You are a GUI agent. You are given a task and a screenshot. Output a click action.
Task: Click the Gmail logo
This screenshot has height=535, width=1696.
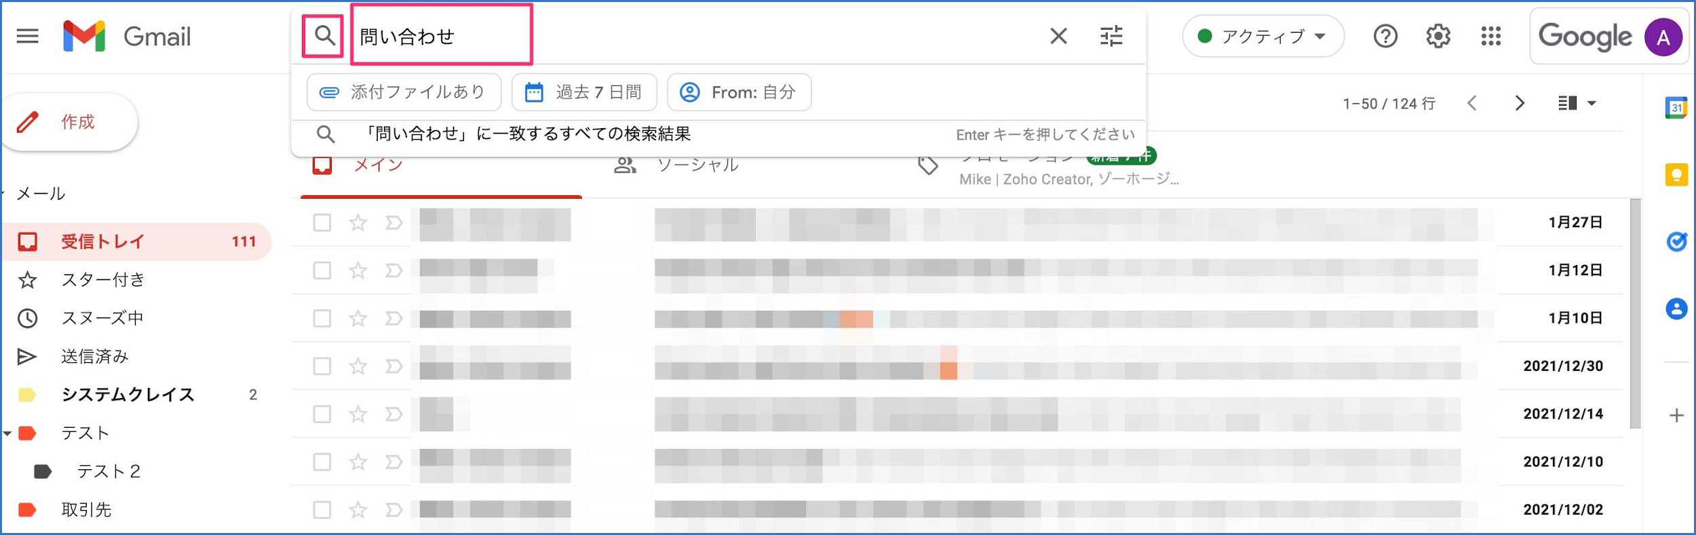pos(127,36)
